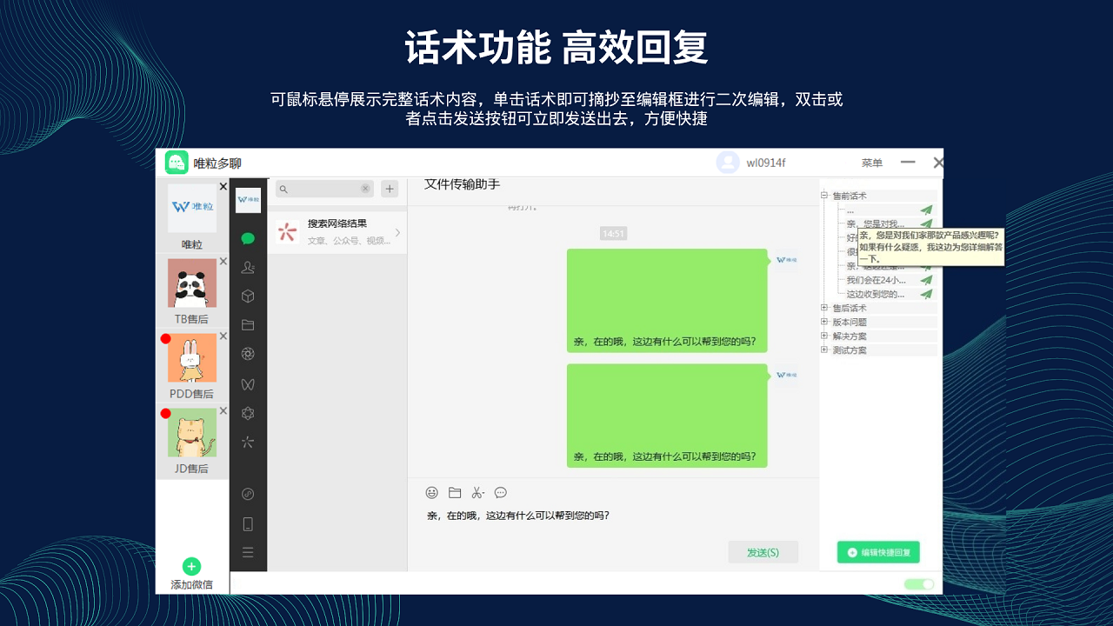This screenshot has height=626, width=1113.
Task: Open the Mini Programs icon in the sidebar
Action: (248, 494)
